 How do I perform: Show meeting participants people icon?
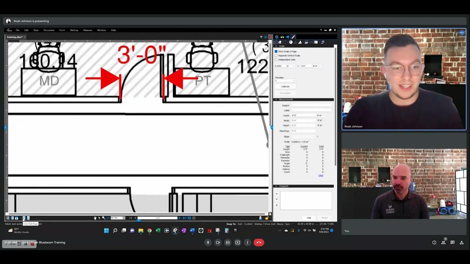(x=444, y=242)
